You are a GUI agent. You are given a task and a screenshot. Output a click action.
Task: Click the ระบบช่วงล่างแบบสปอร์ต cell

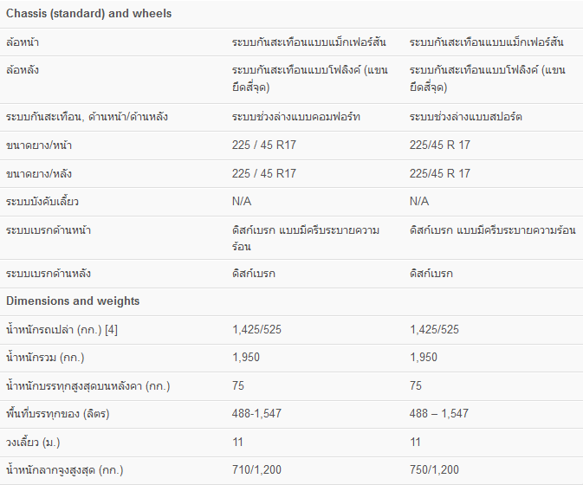(x=467, y=117)
